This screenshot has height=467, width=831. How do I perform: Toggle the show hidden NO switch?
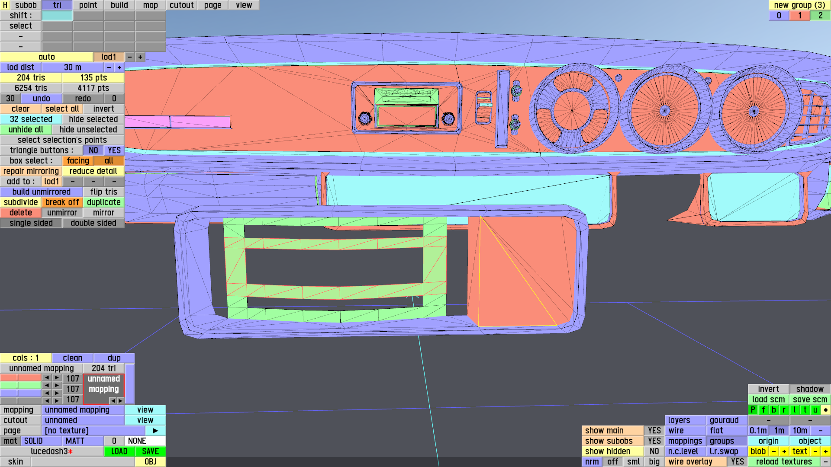tap(654, 451)
